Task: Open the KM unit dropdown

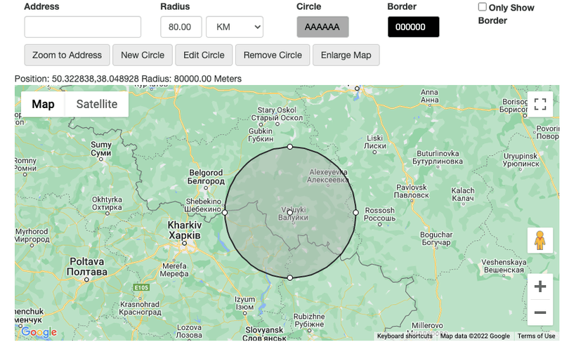Action: pyautogui.click(x=235, y=27)
